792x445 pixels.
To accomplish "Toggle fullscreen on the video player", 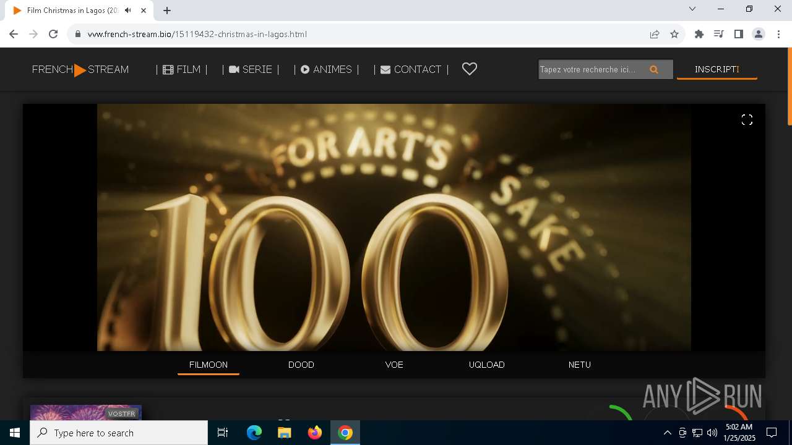I will click(x=747, y=120).
